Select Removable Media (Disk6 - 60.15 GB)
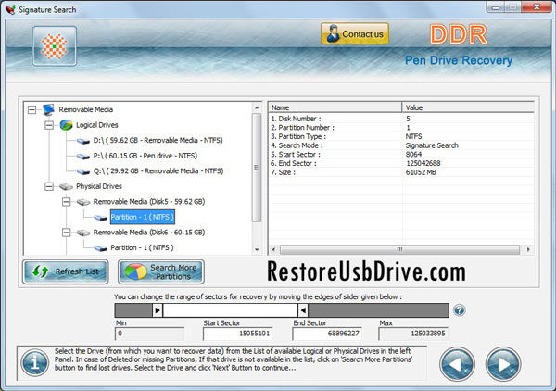 149,233
